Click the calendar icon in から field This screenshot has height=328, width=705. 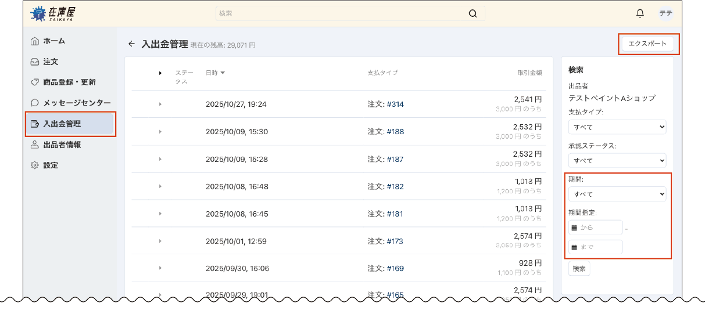[574, 228]
